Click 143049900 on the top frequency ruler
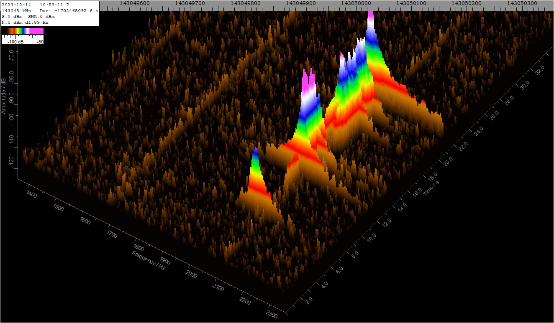Screen dimensions: 554x323 [301, 3]
